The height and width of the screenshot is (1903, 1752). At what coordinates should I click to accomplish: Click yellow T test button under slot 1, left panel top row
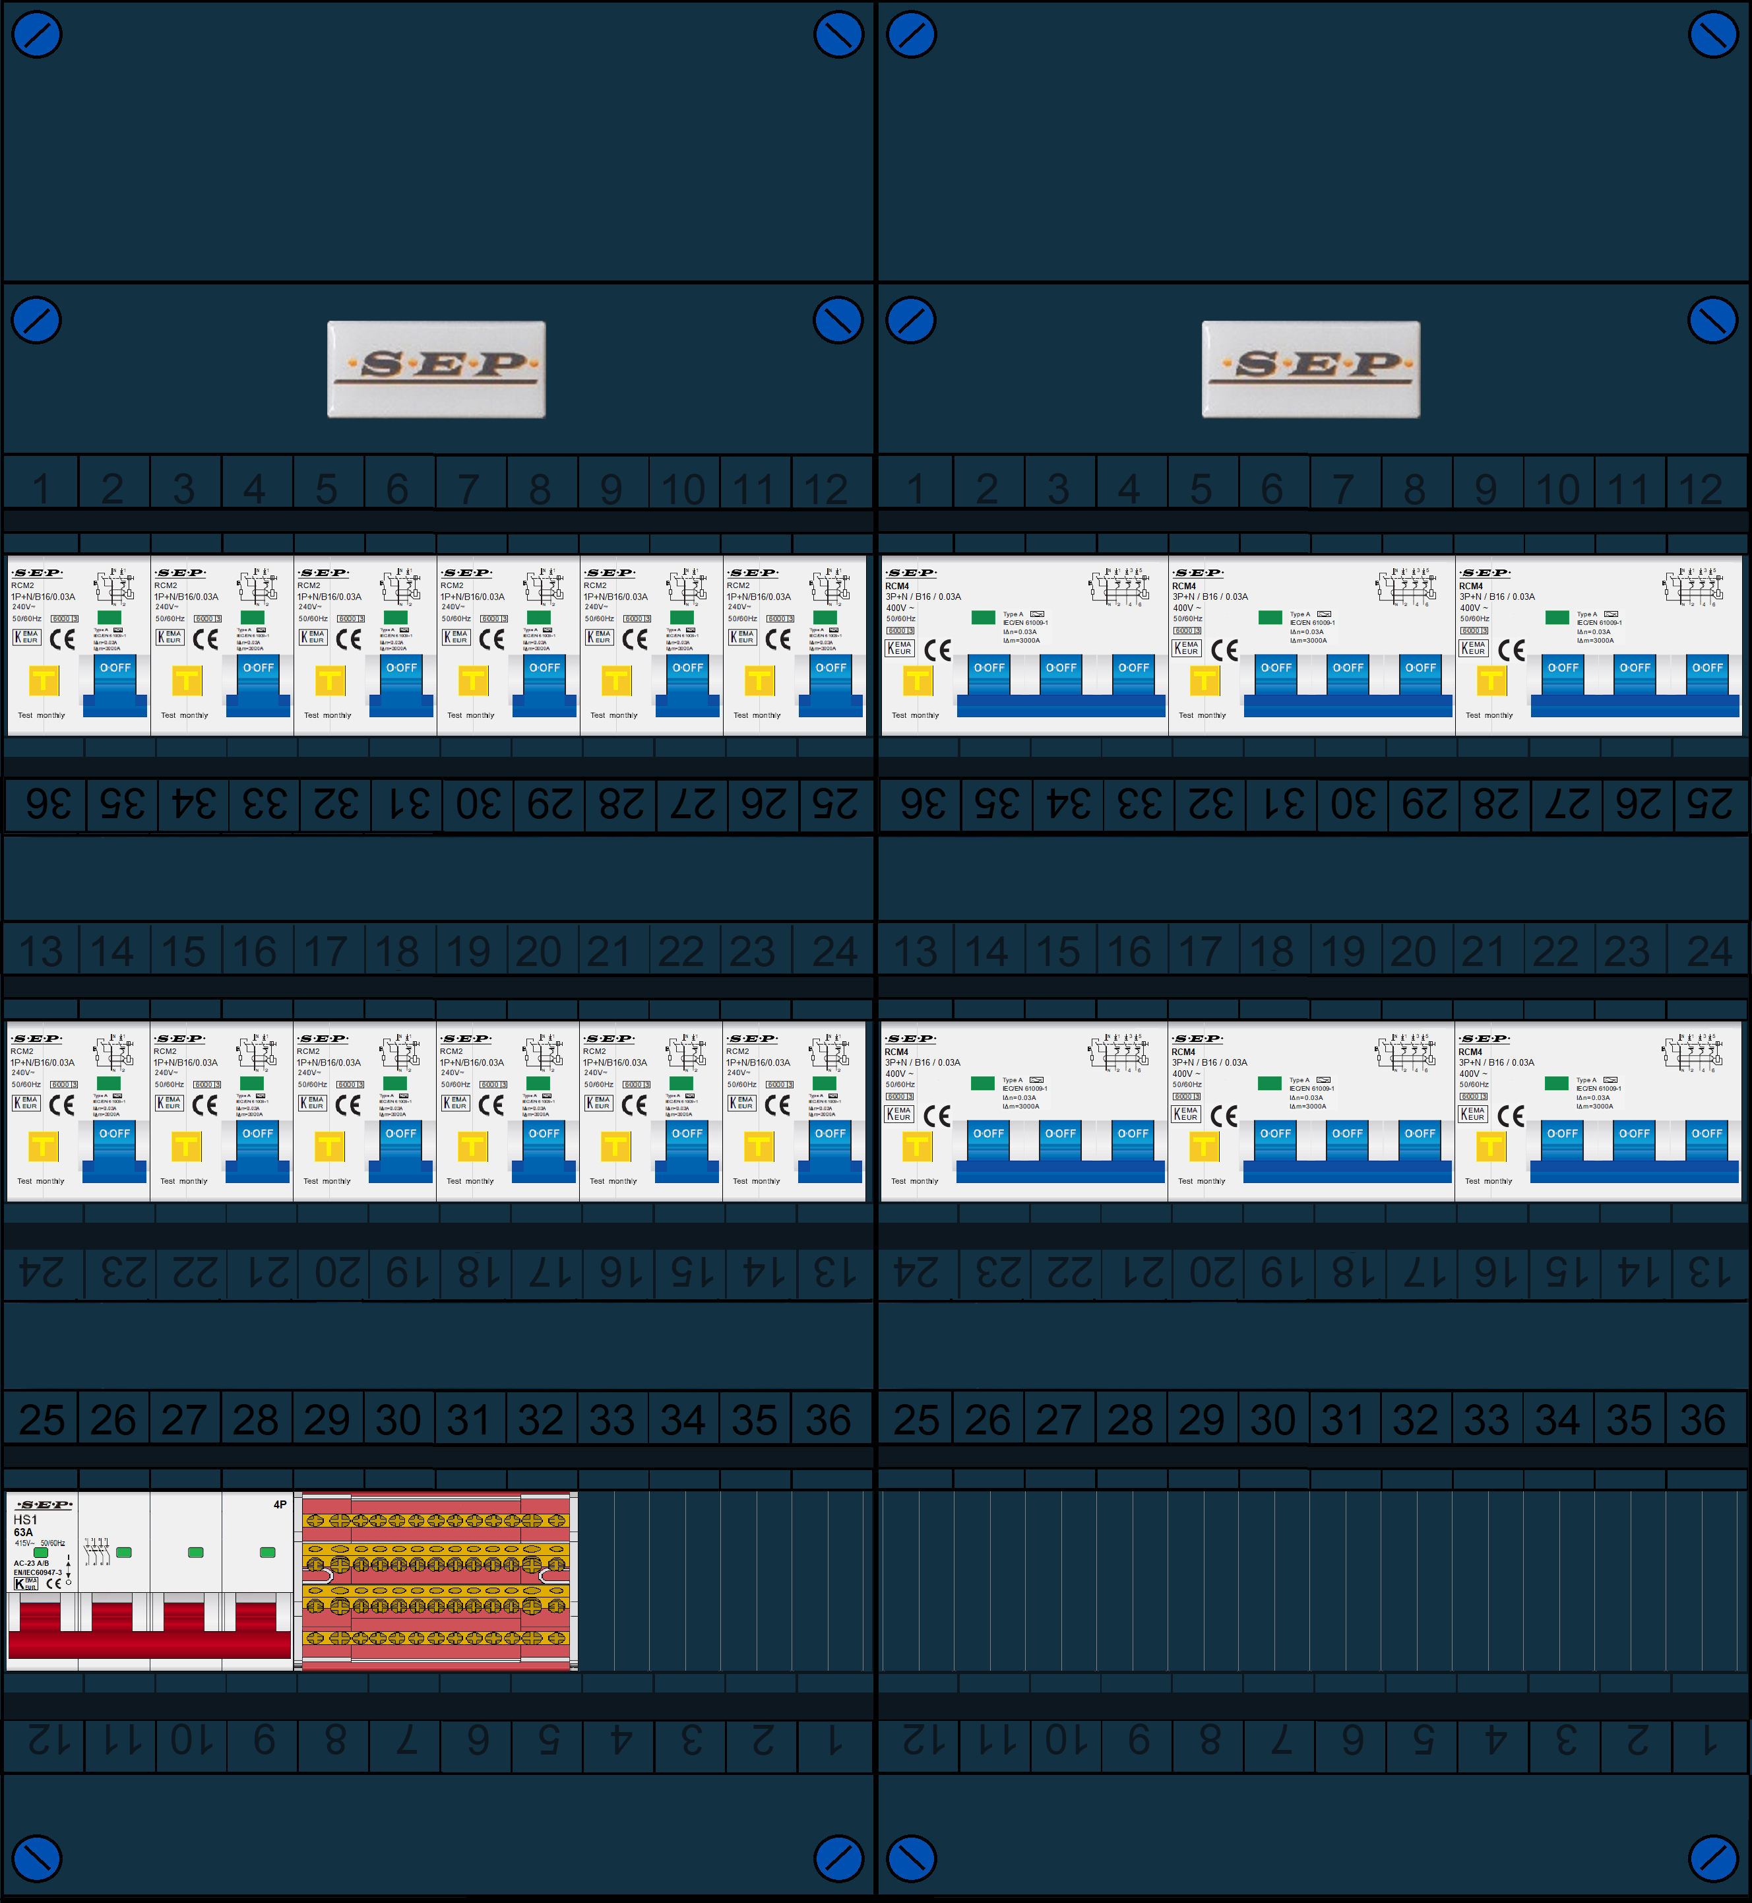coord(44,680)
